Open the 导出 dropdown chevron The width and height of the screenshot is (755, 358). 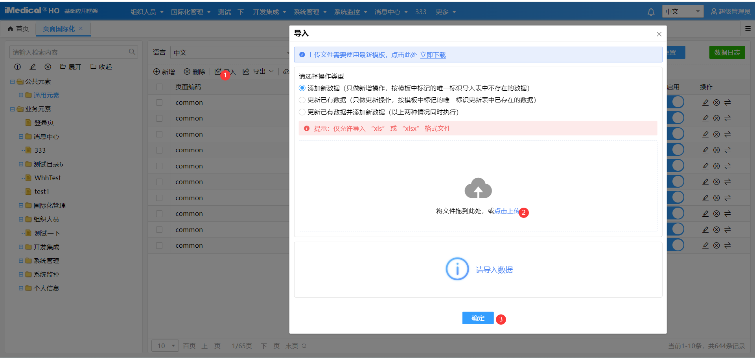[271, 71]
